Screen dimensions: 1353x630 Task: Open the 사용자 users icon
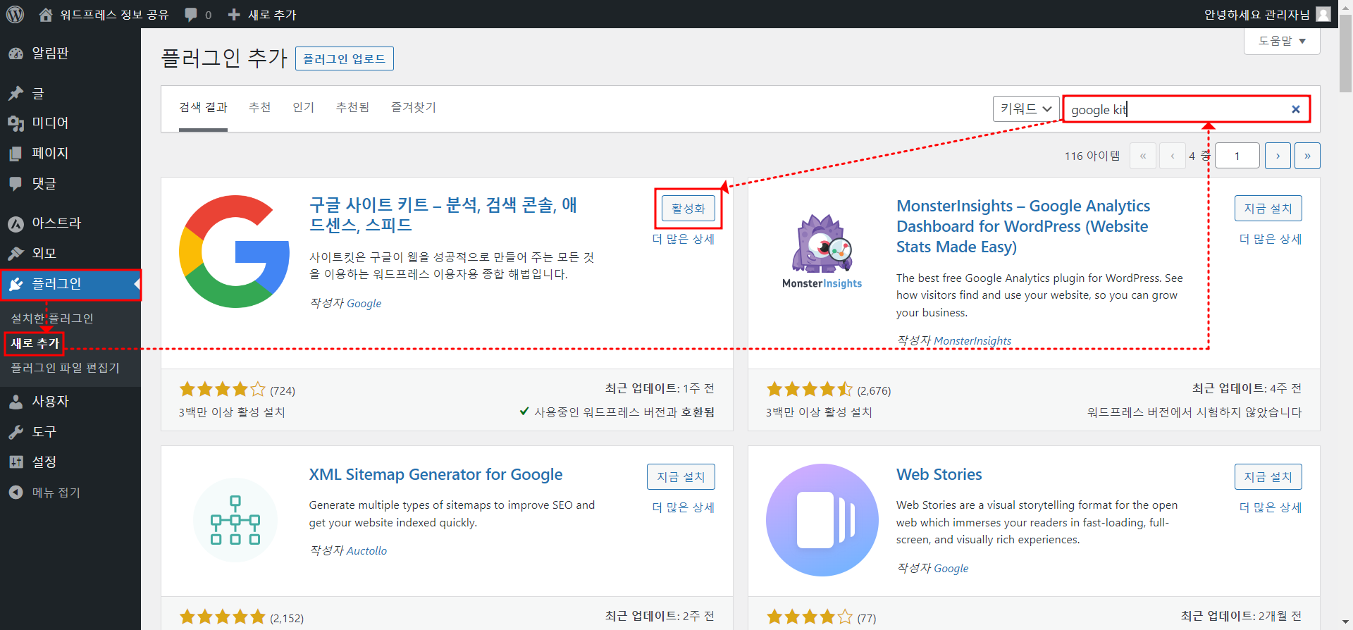tap(16, 402)
